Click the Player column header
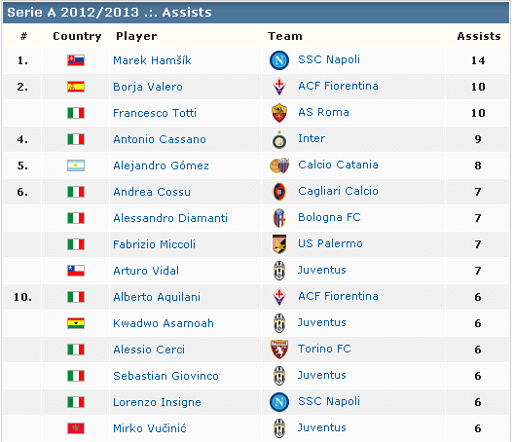The width and height of the screenshot is (514, 442). coord(136,36)
